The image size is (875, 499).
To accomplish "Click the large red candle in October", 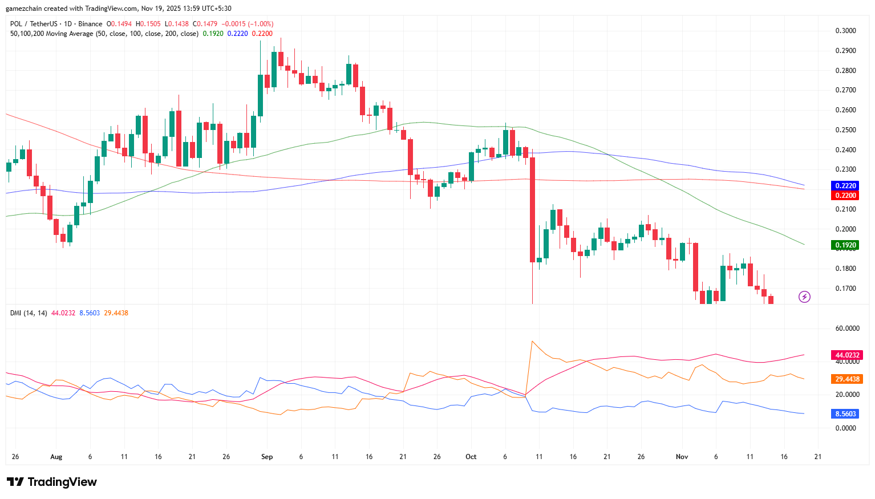I will pyautogui.click(x=532, y=209).
